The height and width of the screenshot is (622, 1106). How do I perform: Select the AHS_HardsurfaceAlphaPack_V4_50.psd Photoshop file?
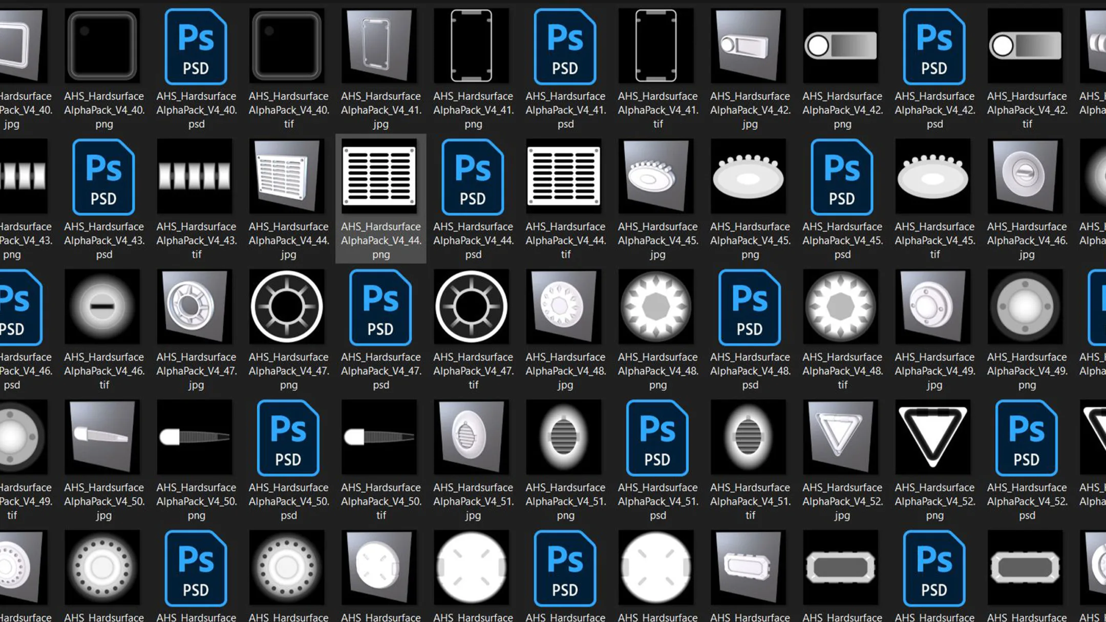pos(288,438)
